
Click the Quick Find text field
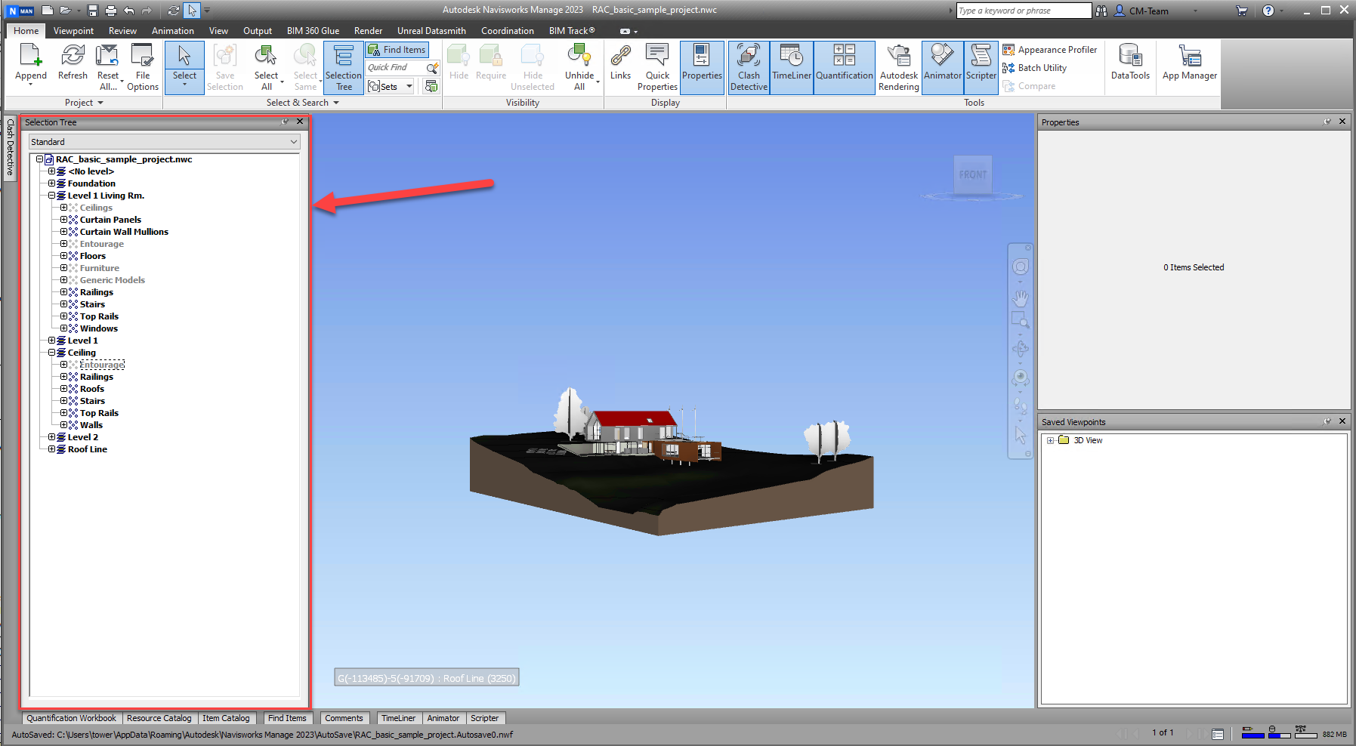[x=396, y=68]
